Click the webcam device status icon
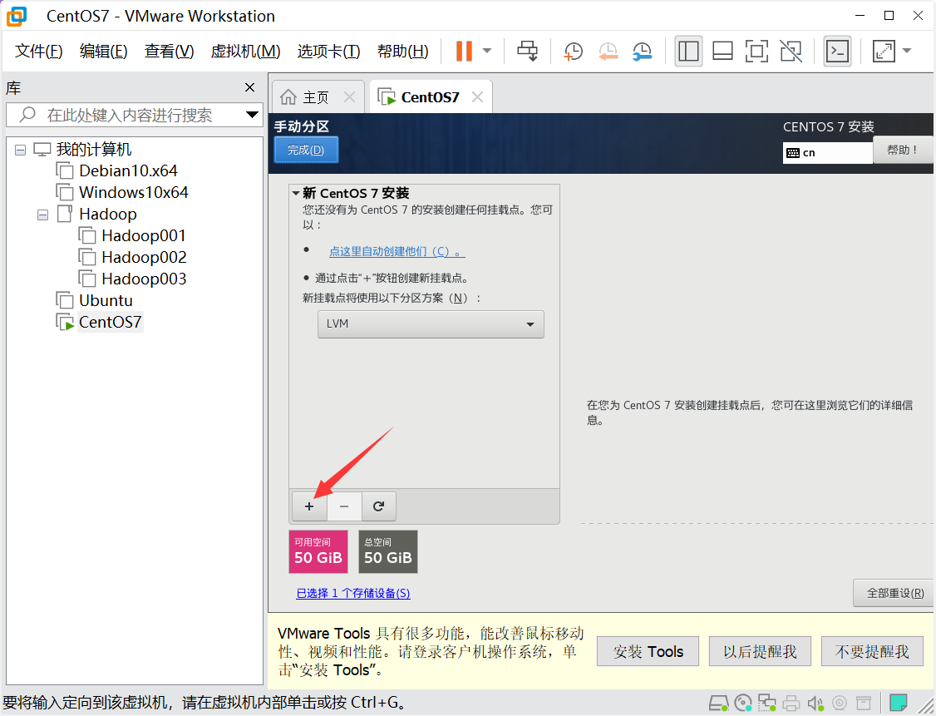This screenshot has width=936, height=716. 840,703
